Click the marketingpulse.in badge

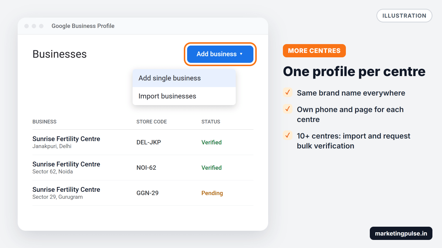click(x=401, y=233)
